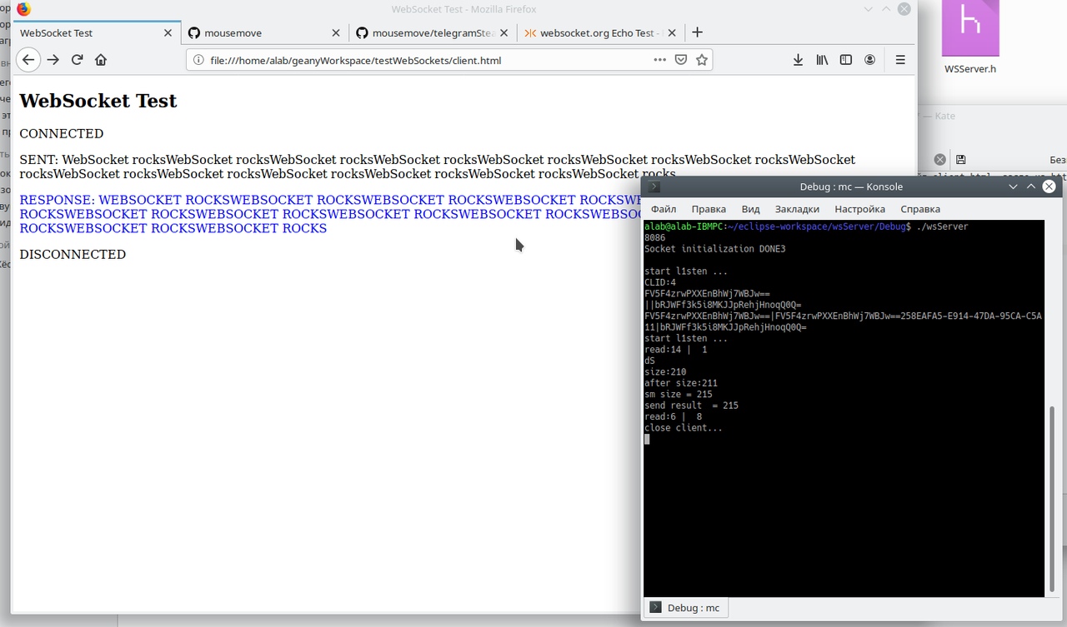Open the Закладки menu in Konsole

point(797,209)
